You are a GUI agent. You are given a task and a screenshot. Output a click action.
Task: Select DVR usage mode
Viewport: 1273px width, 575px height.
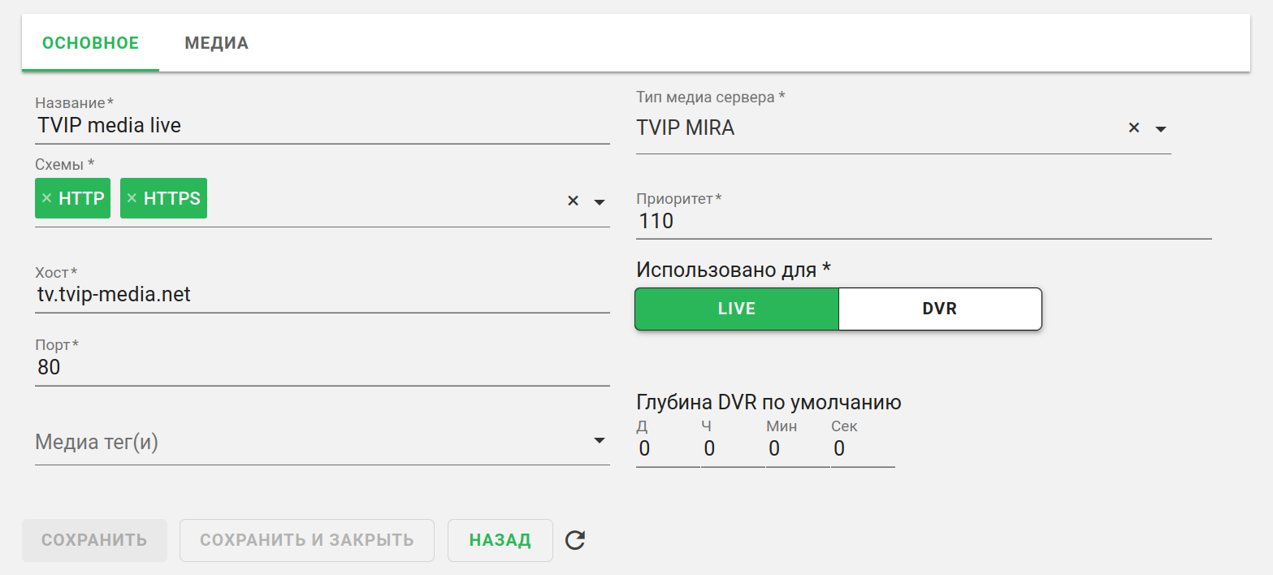pyautogui.click(x=939, y=309)
